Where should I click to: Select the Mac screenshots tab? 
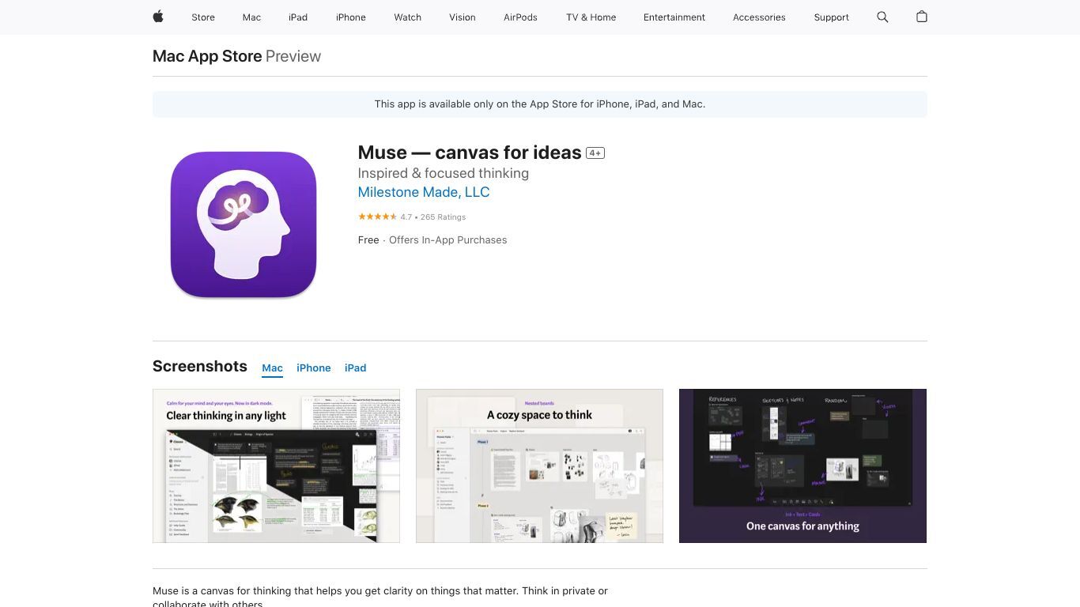point(272,368)
